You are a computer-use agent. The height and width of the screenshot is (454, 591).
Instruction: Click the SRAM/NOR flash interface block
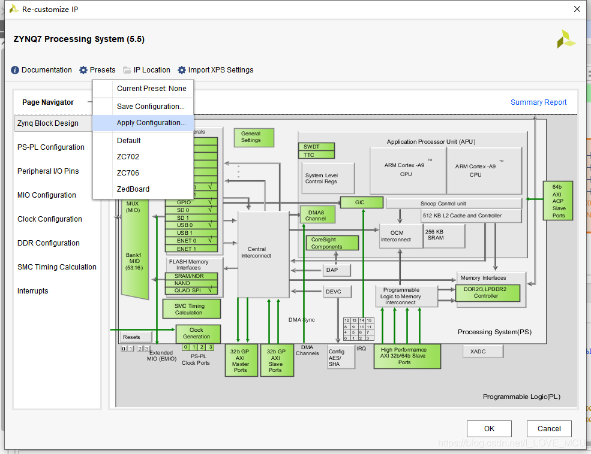click(x=191, y=276)
